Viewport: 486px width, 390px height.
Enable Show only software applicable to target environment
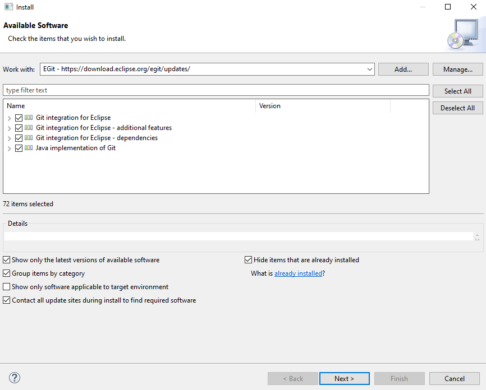click(7, 287)
